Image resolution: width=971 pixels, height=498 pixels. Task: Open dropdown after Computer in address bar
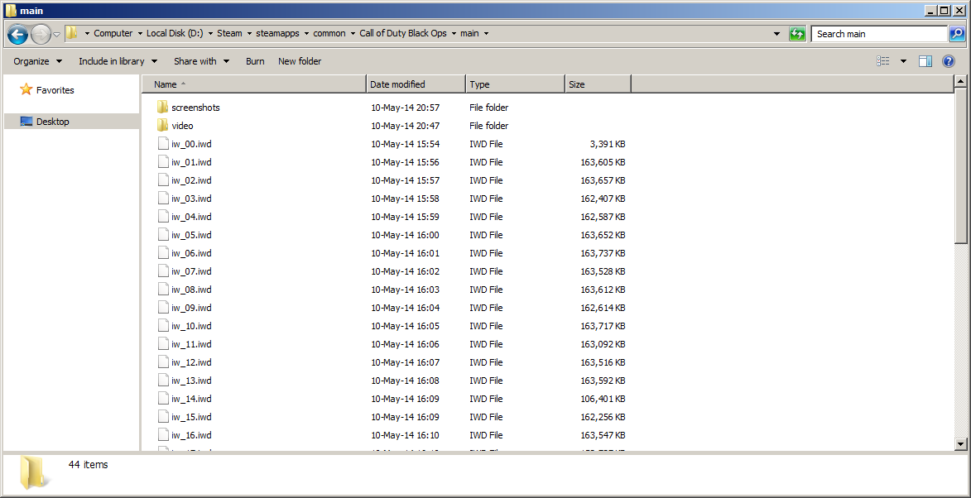[139, 34]
